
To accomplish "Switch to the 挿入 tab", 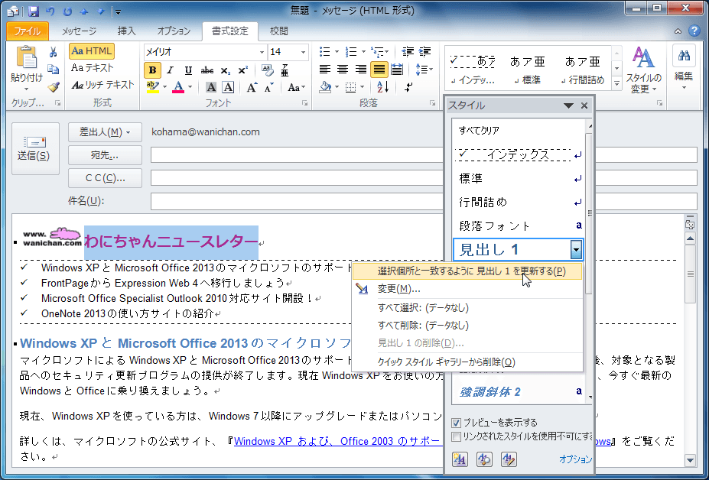I will pyautogui.click(x=127, y=31).
